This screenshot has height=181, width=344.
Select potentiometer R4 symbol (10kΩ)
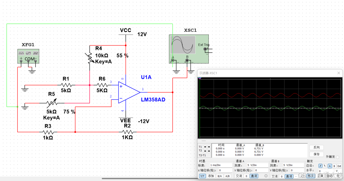pos(90,58)
